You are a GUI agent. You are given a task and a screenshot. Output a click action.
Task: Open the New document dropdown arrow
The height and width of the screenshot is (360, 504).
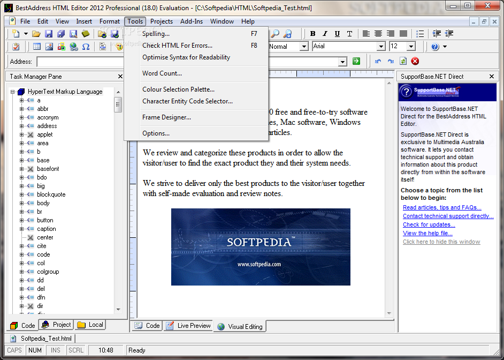pos(26,33)
